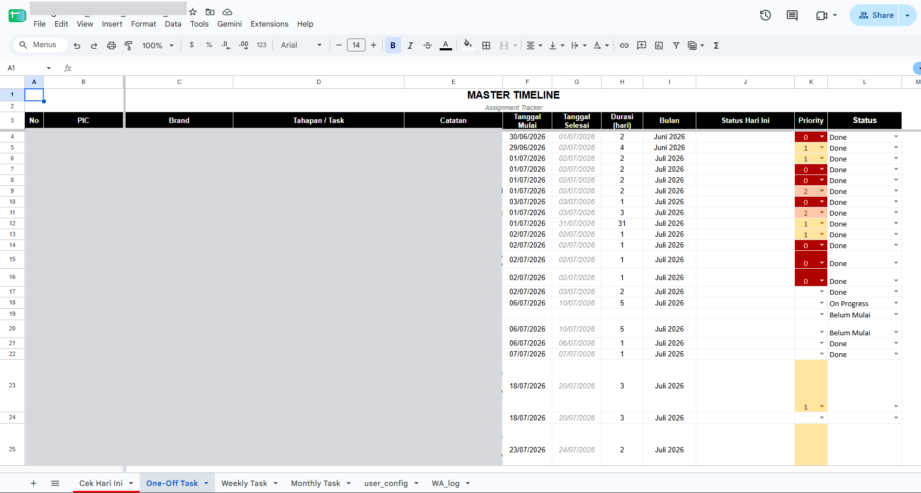This screenshot has width=921, height=493.
Task: Open all comments icon
Action: 792,15
